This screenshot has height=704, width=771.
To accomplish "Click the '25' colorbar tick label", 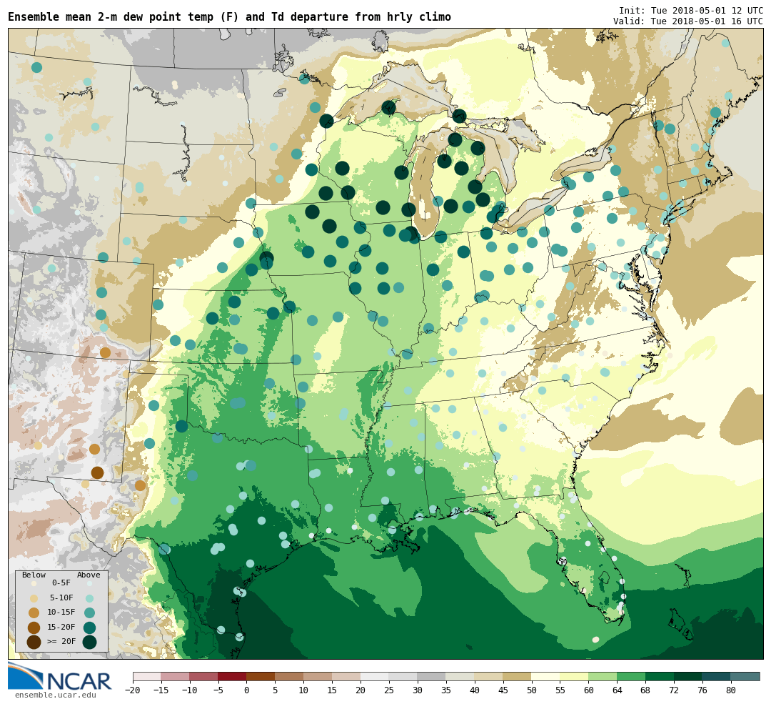I will click(390, 690).
